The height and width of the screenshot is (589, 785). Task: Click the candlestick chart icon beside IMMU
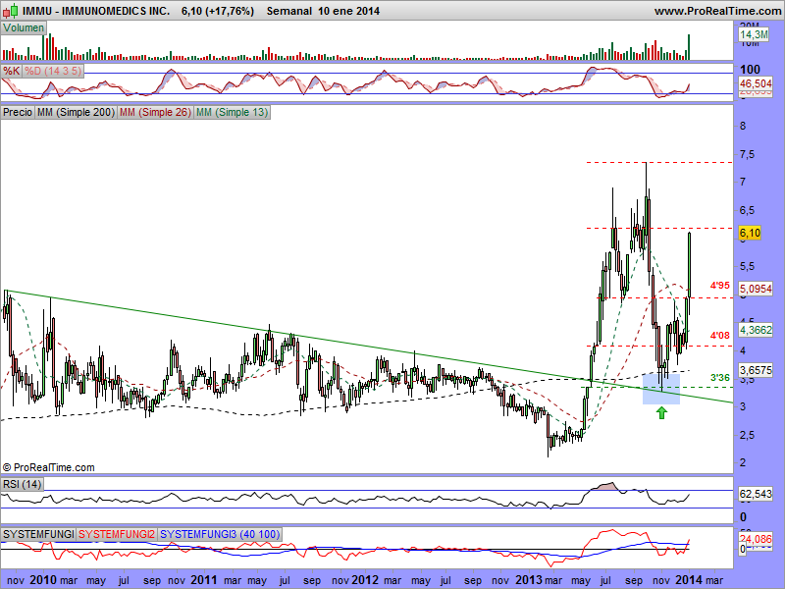[x=11, y=11]
